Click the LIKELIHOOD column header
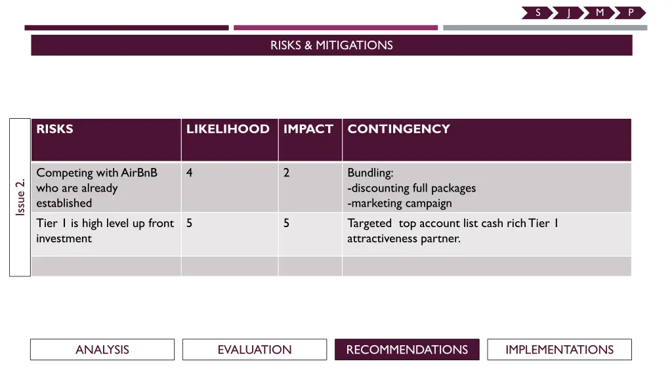 tap(230, 140)
